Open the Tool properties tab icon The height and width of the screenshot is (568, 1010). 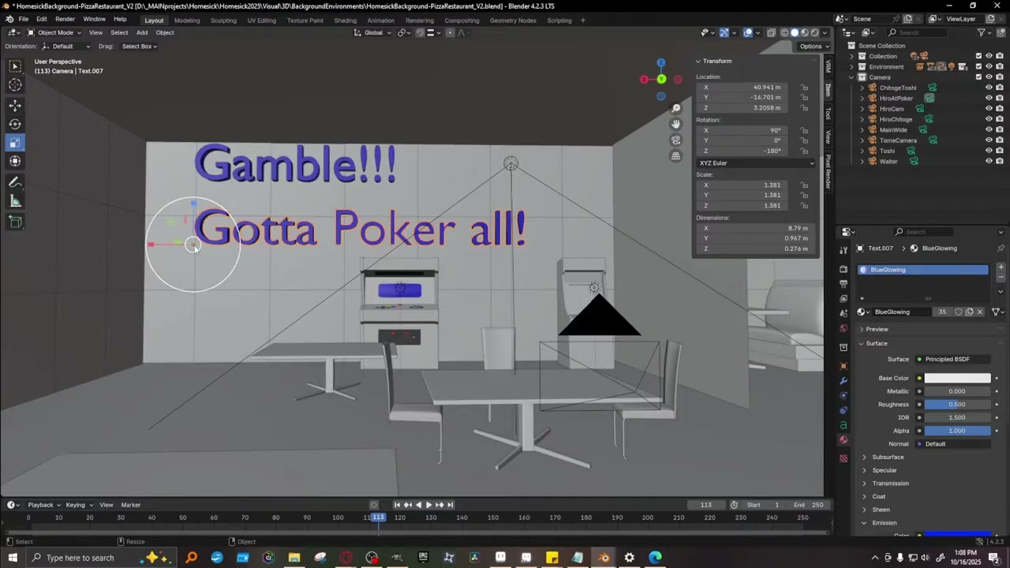(x=844, y=251)
